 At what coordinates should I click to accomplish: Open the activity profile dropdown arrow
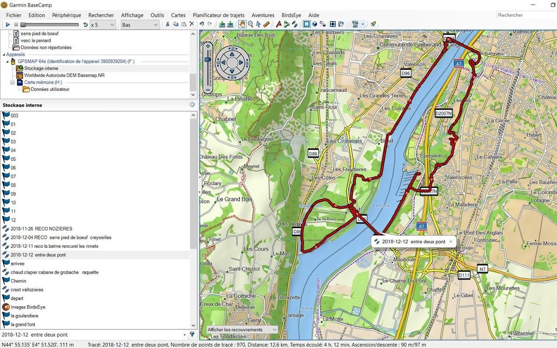pyautogui.click(x=363, y=24)
